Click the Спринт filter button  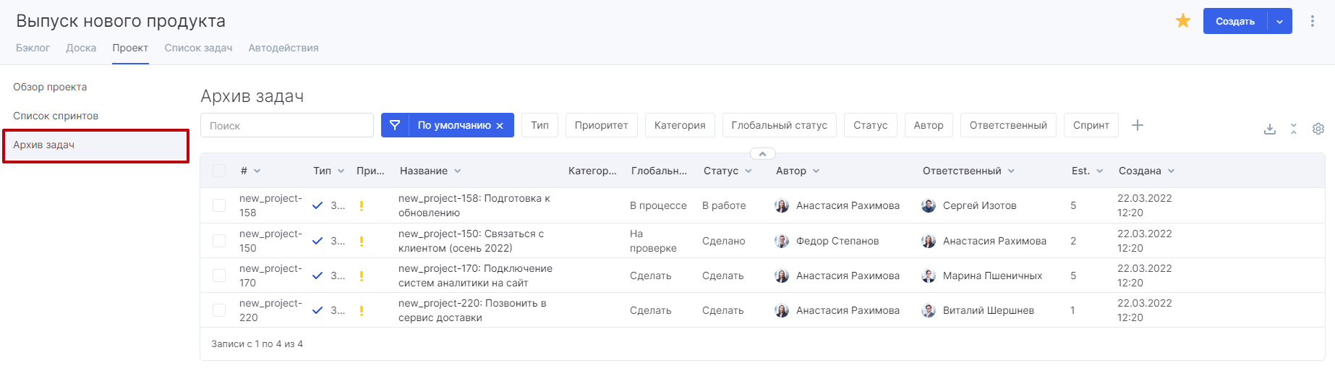[x=1091, y=125]
